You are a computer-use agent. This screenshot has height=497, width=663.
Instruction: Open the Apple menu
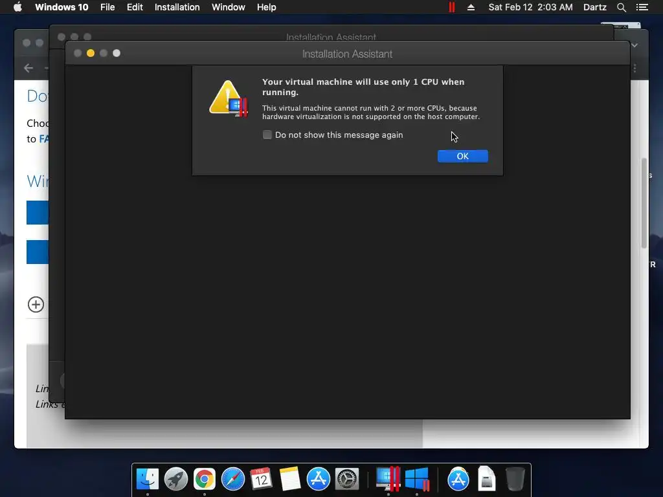tap(17, 7)
